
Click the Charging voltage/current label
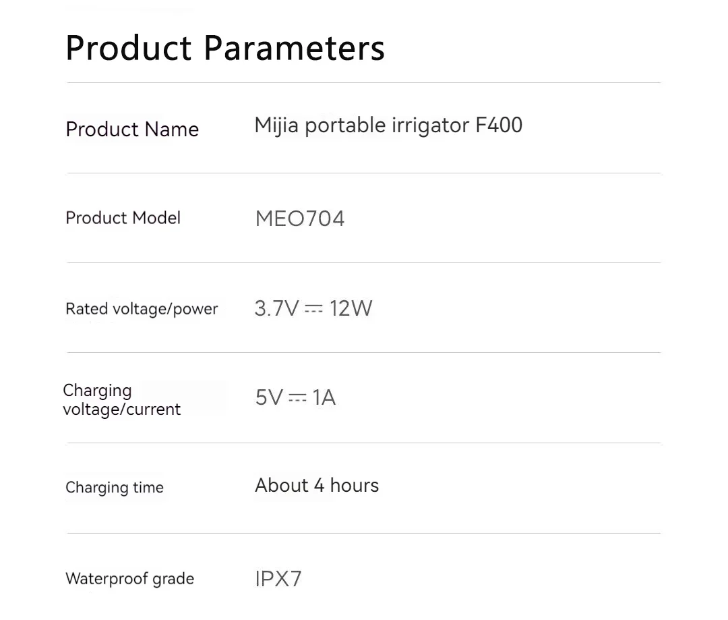click(121, 400)
